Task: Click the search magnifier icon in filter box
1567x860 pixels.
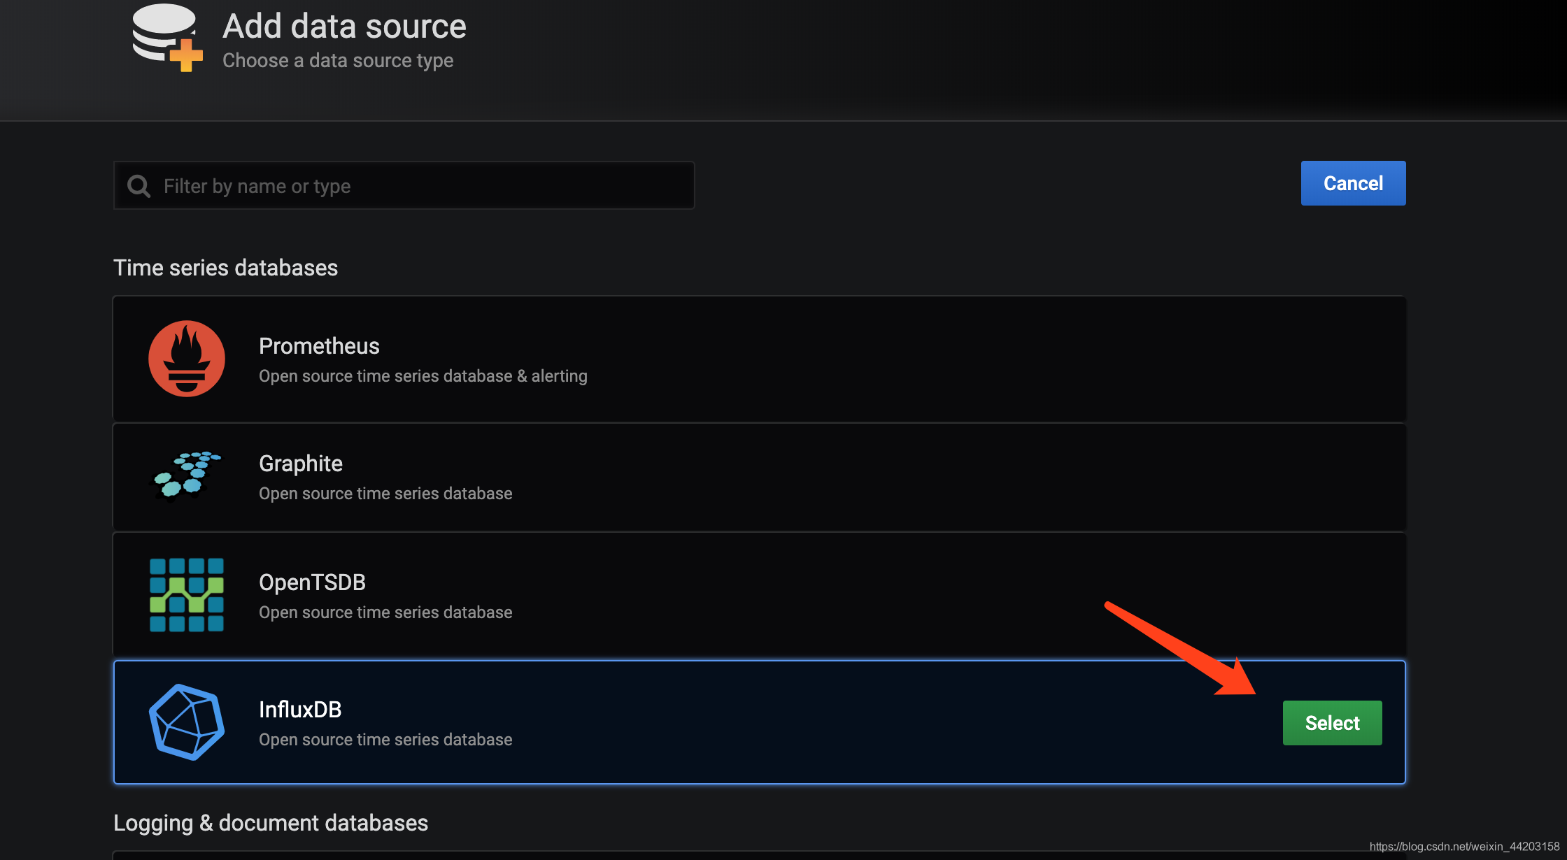Action: click(139, 186)
